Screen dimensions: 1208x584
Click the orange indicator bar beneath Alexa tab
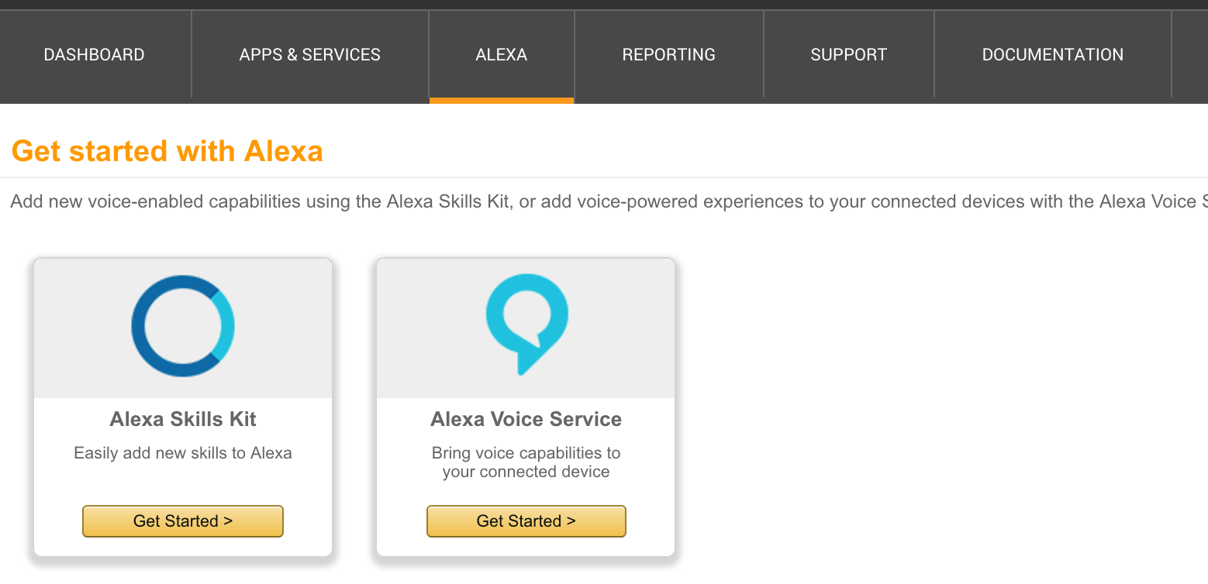coord(502,100)
